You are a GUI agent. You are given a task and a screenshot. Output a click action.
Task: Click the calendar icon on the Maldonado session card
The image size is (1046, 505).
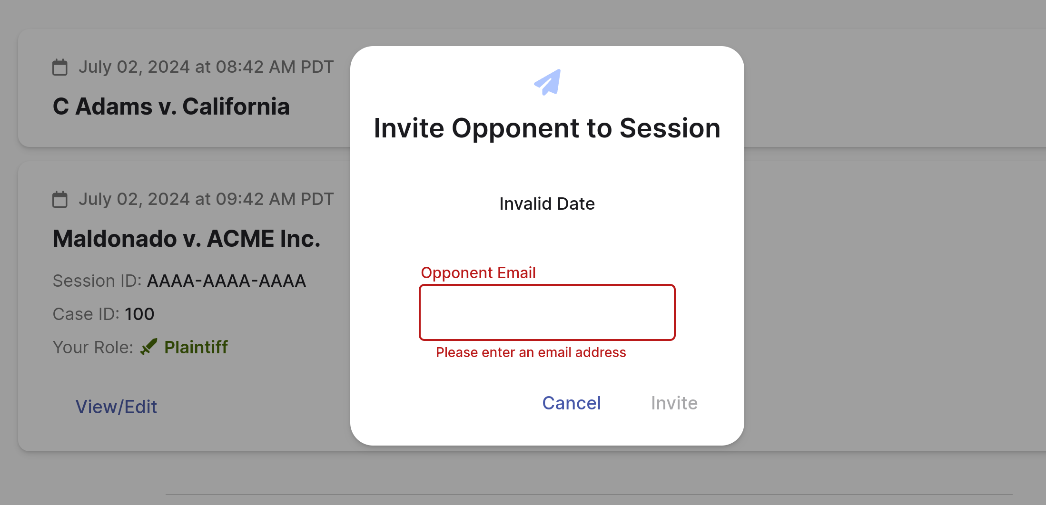[x=60, y=199]
